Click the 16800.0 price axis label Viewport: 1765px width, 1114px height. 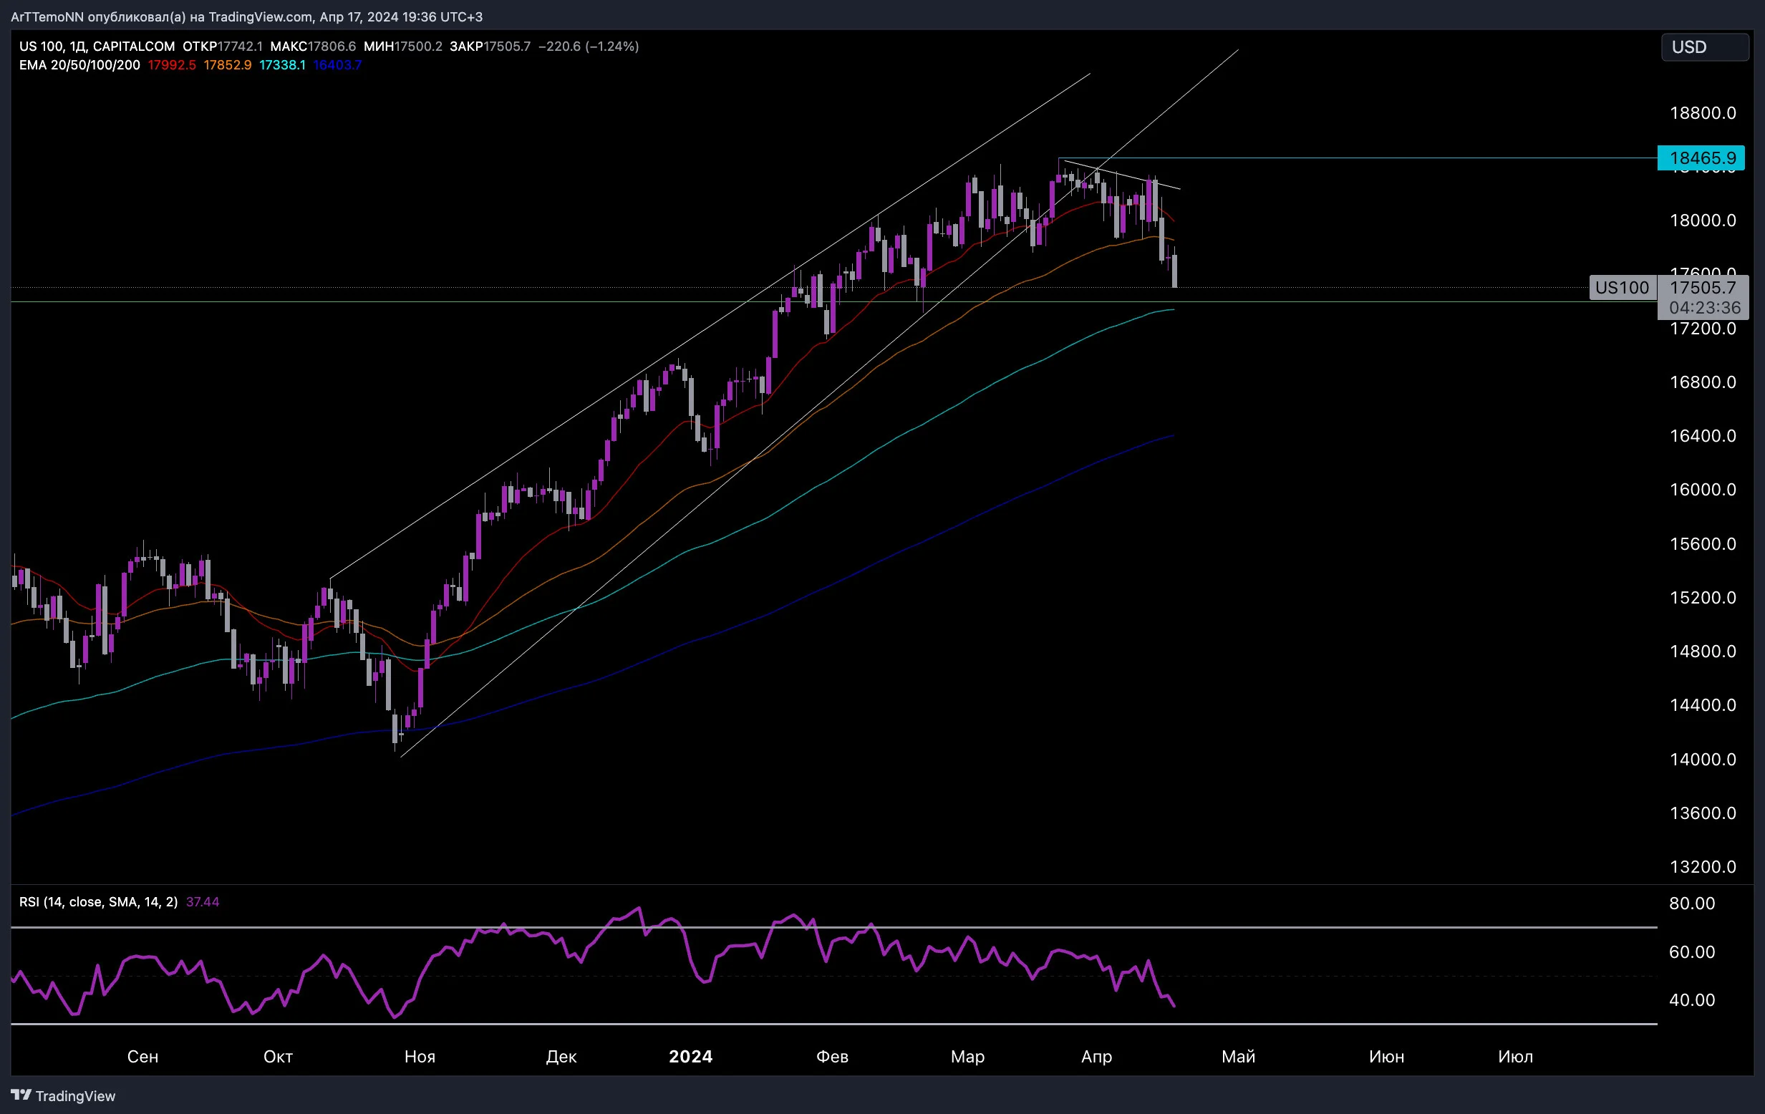1703,382
